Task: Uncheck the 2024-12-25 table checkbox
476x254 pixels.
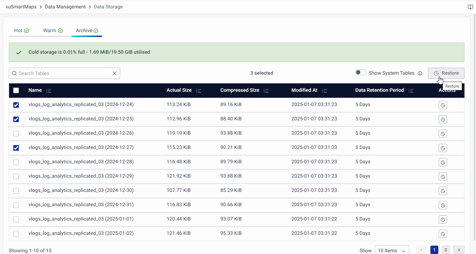Action: 16,119
